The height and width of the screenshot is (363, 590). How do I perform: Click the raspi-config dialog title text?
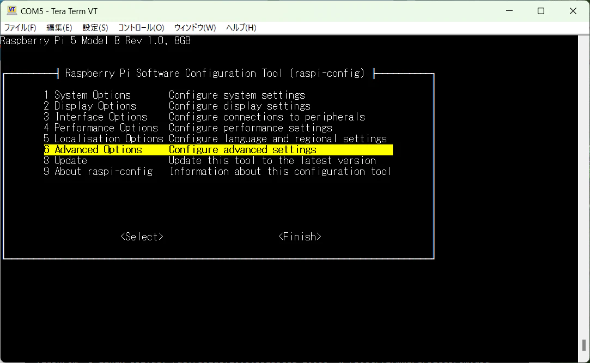[x=215, y=73]
